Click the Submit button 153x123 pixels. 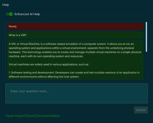pos(141,110)
